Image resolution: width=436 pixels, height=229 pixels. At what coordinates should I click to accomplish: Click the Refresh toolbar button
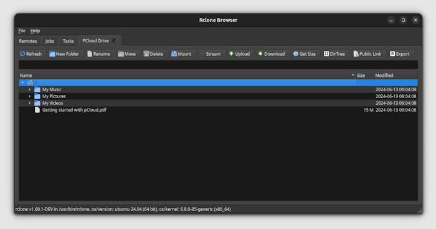(x=31, y=54)
